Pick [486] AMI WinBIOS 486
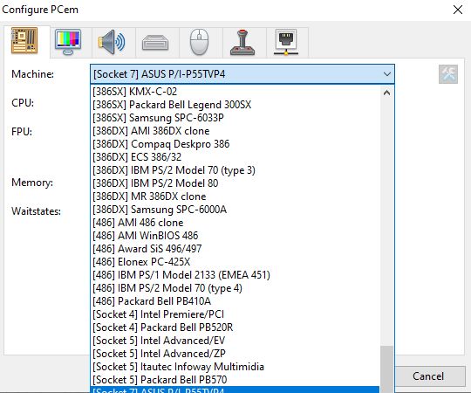 [235, 236]
